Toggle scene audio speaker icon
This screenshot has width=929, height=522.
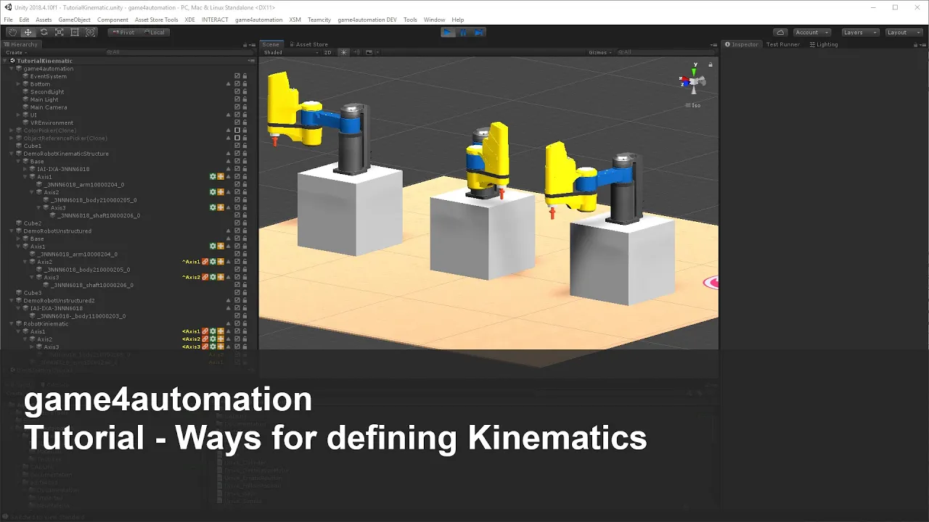pyautogui.click(x=356, y=52)
